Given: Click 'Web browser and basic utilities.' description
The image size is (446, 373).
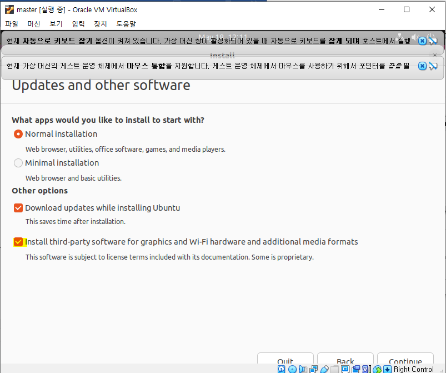Looking at the screenshot, I should pos(73,178).
